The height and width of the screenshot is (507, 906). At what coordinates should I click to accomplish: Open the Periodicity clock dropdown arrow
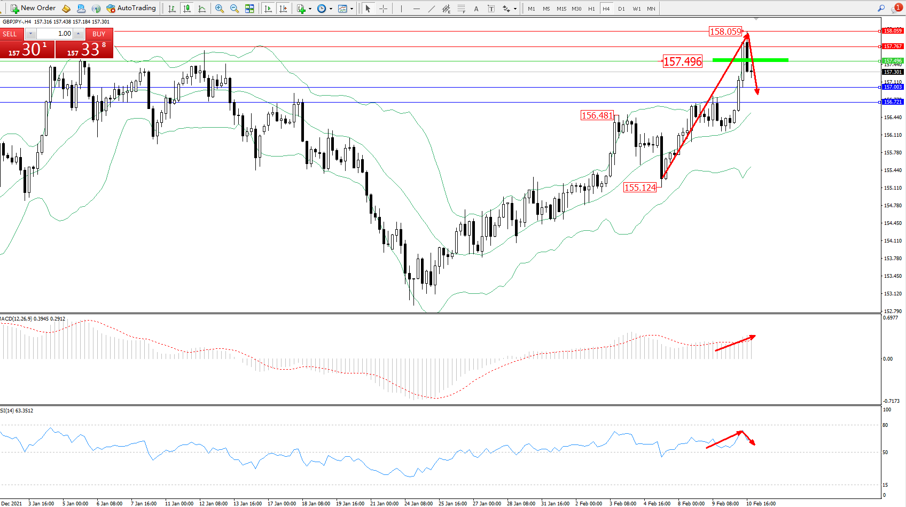(331, 9)
